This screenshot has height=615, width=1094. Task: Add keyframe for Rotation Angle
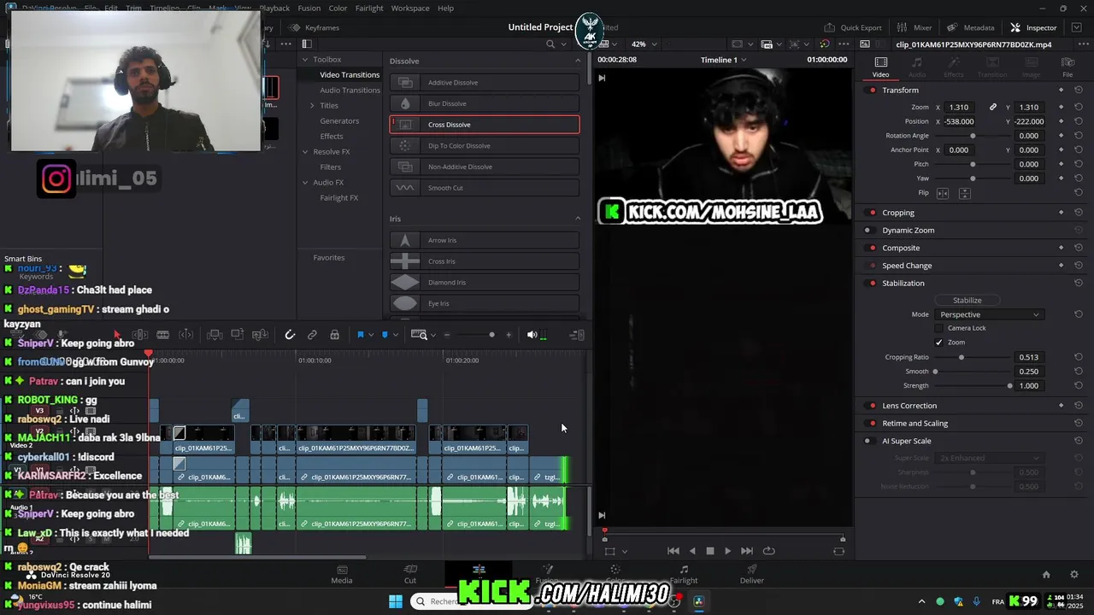(x=1061, y=136)
